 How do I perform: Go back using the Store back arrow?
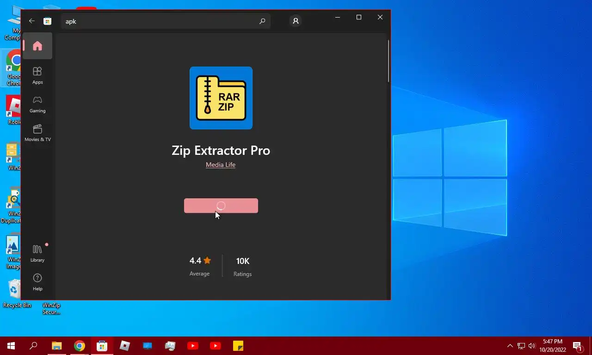tap(32, 21)
